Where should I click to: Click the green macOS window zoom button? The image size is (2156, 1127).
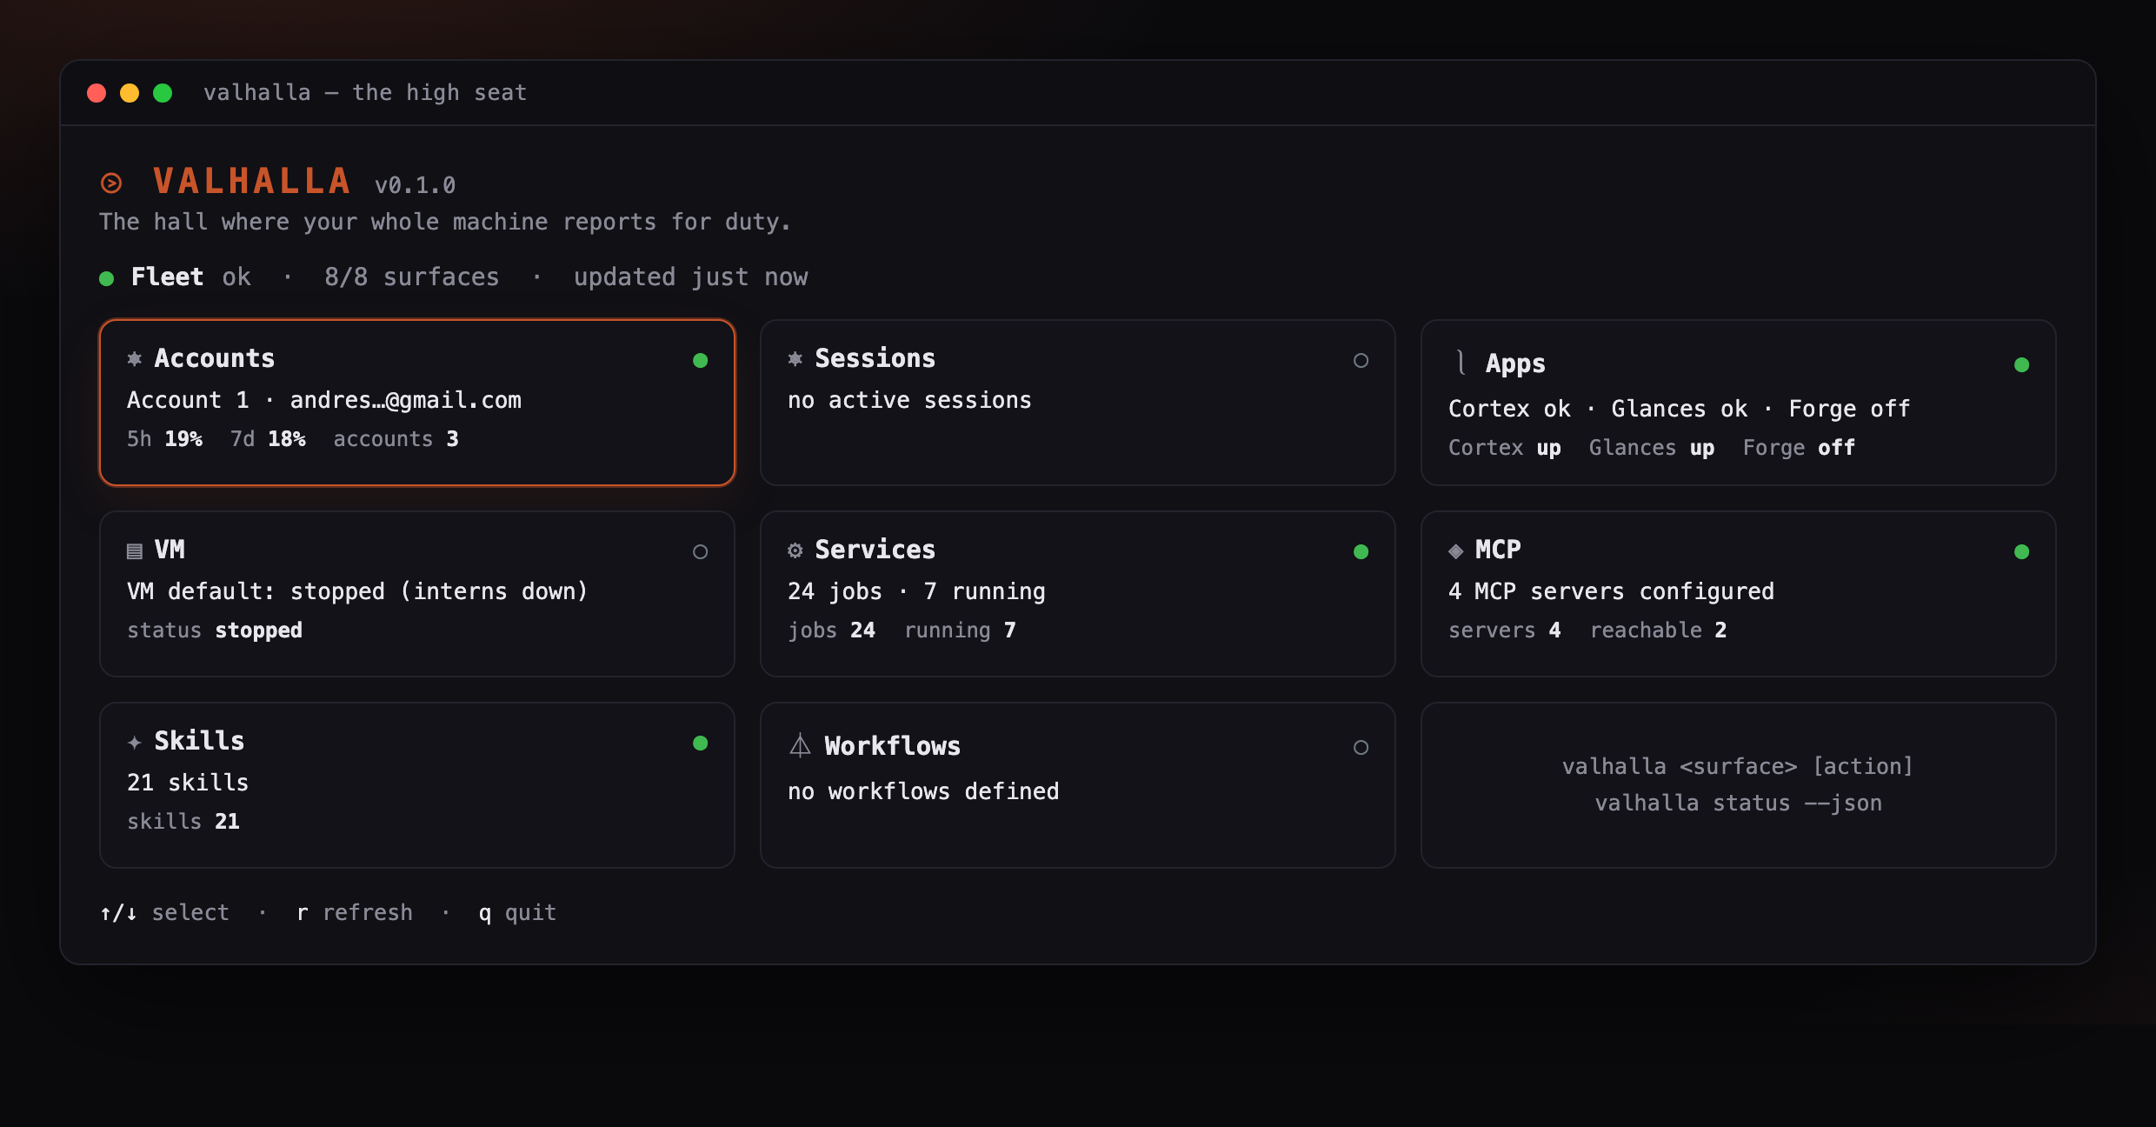163,93
